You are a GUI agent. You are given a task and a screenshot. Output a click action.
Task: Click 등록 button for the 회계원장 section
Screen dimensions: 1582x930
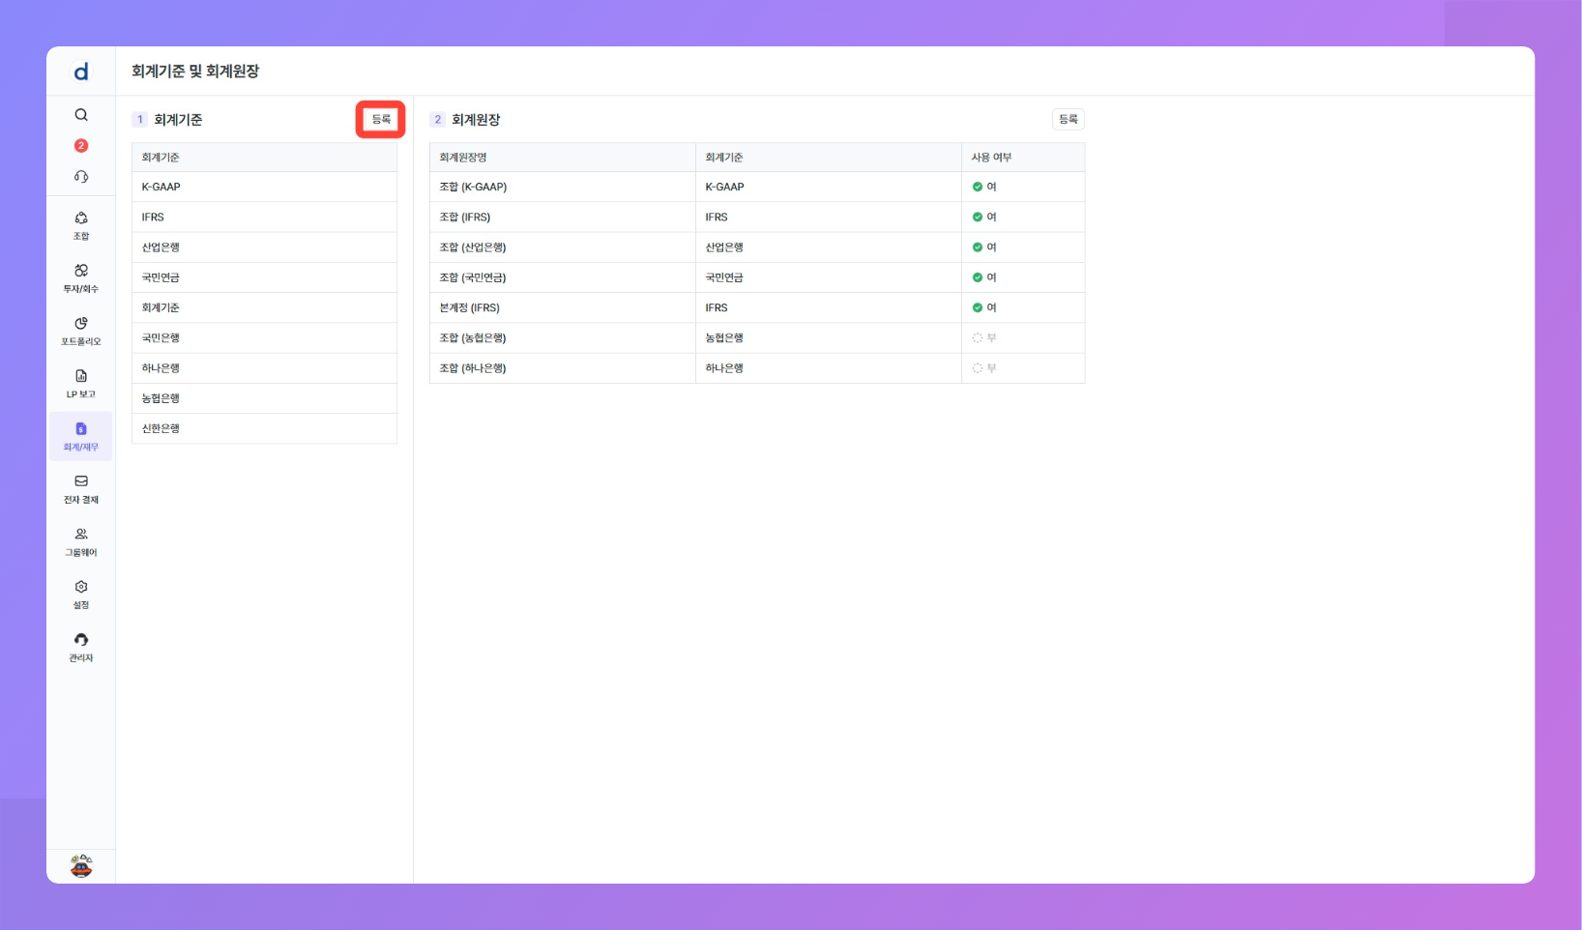(x=1069, y=119)
